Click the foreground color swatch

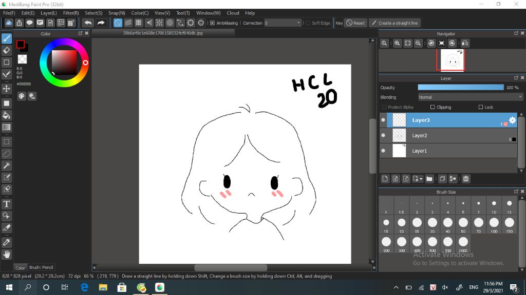pos(21,44)
